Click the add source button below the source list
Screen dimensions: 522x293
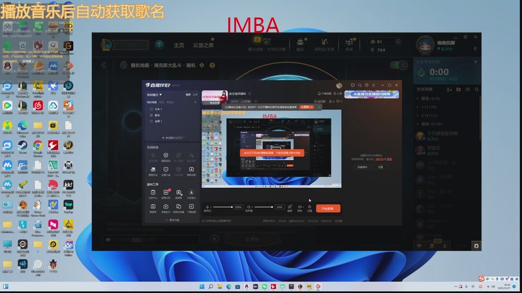pyautogui.click(x=172, y=137)
